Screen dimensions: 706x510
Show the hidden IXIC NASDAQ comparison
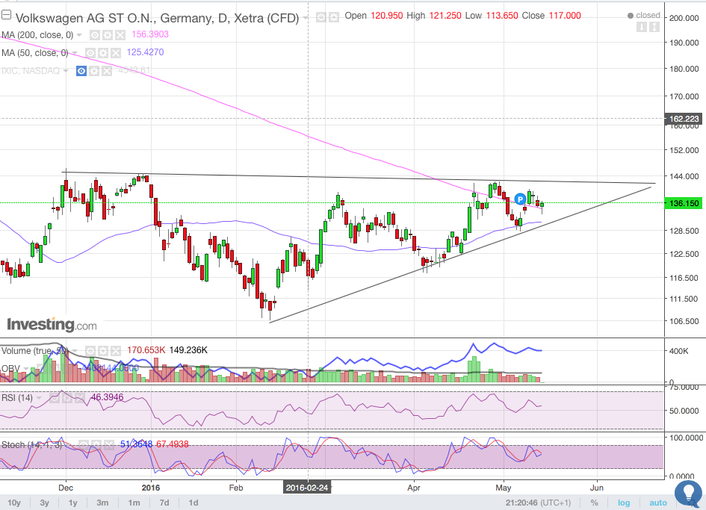pyautogui.click(x=81, y=71)
